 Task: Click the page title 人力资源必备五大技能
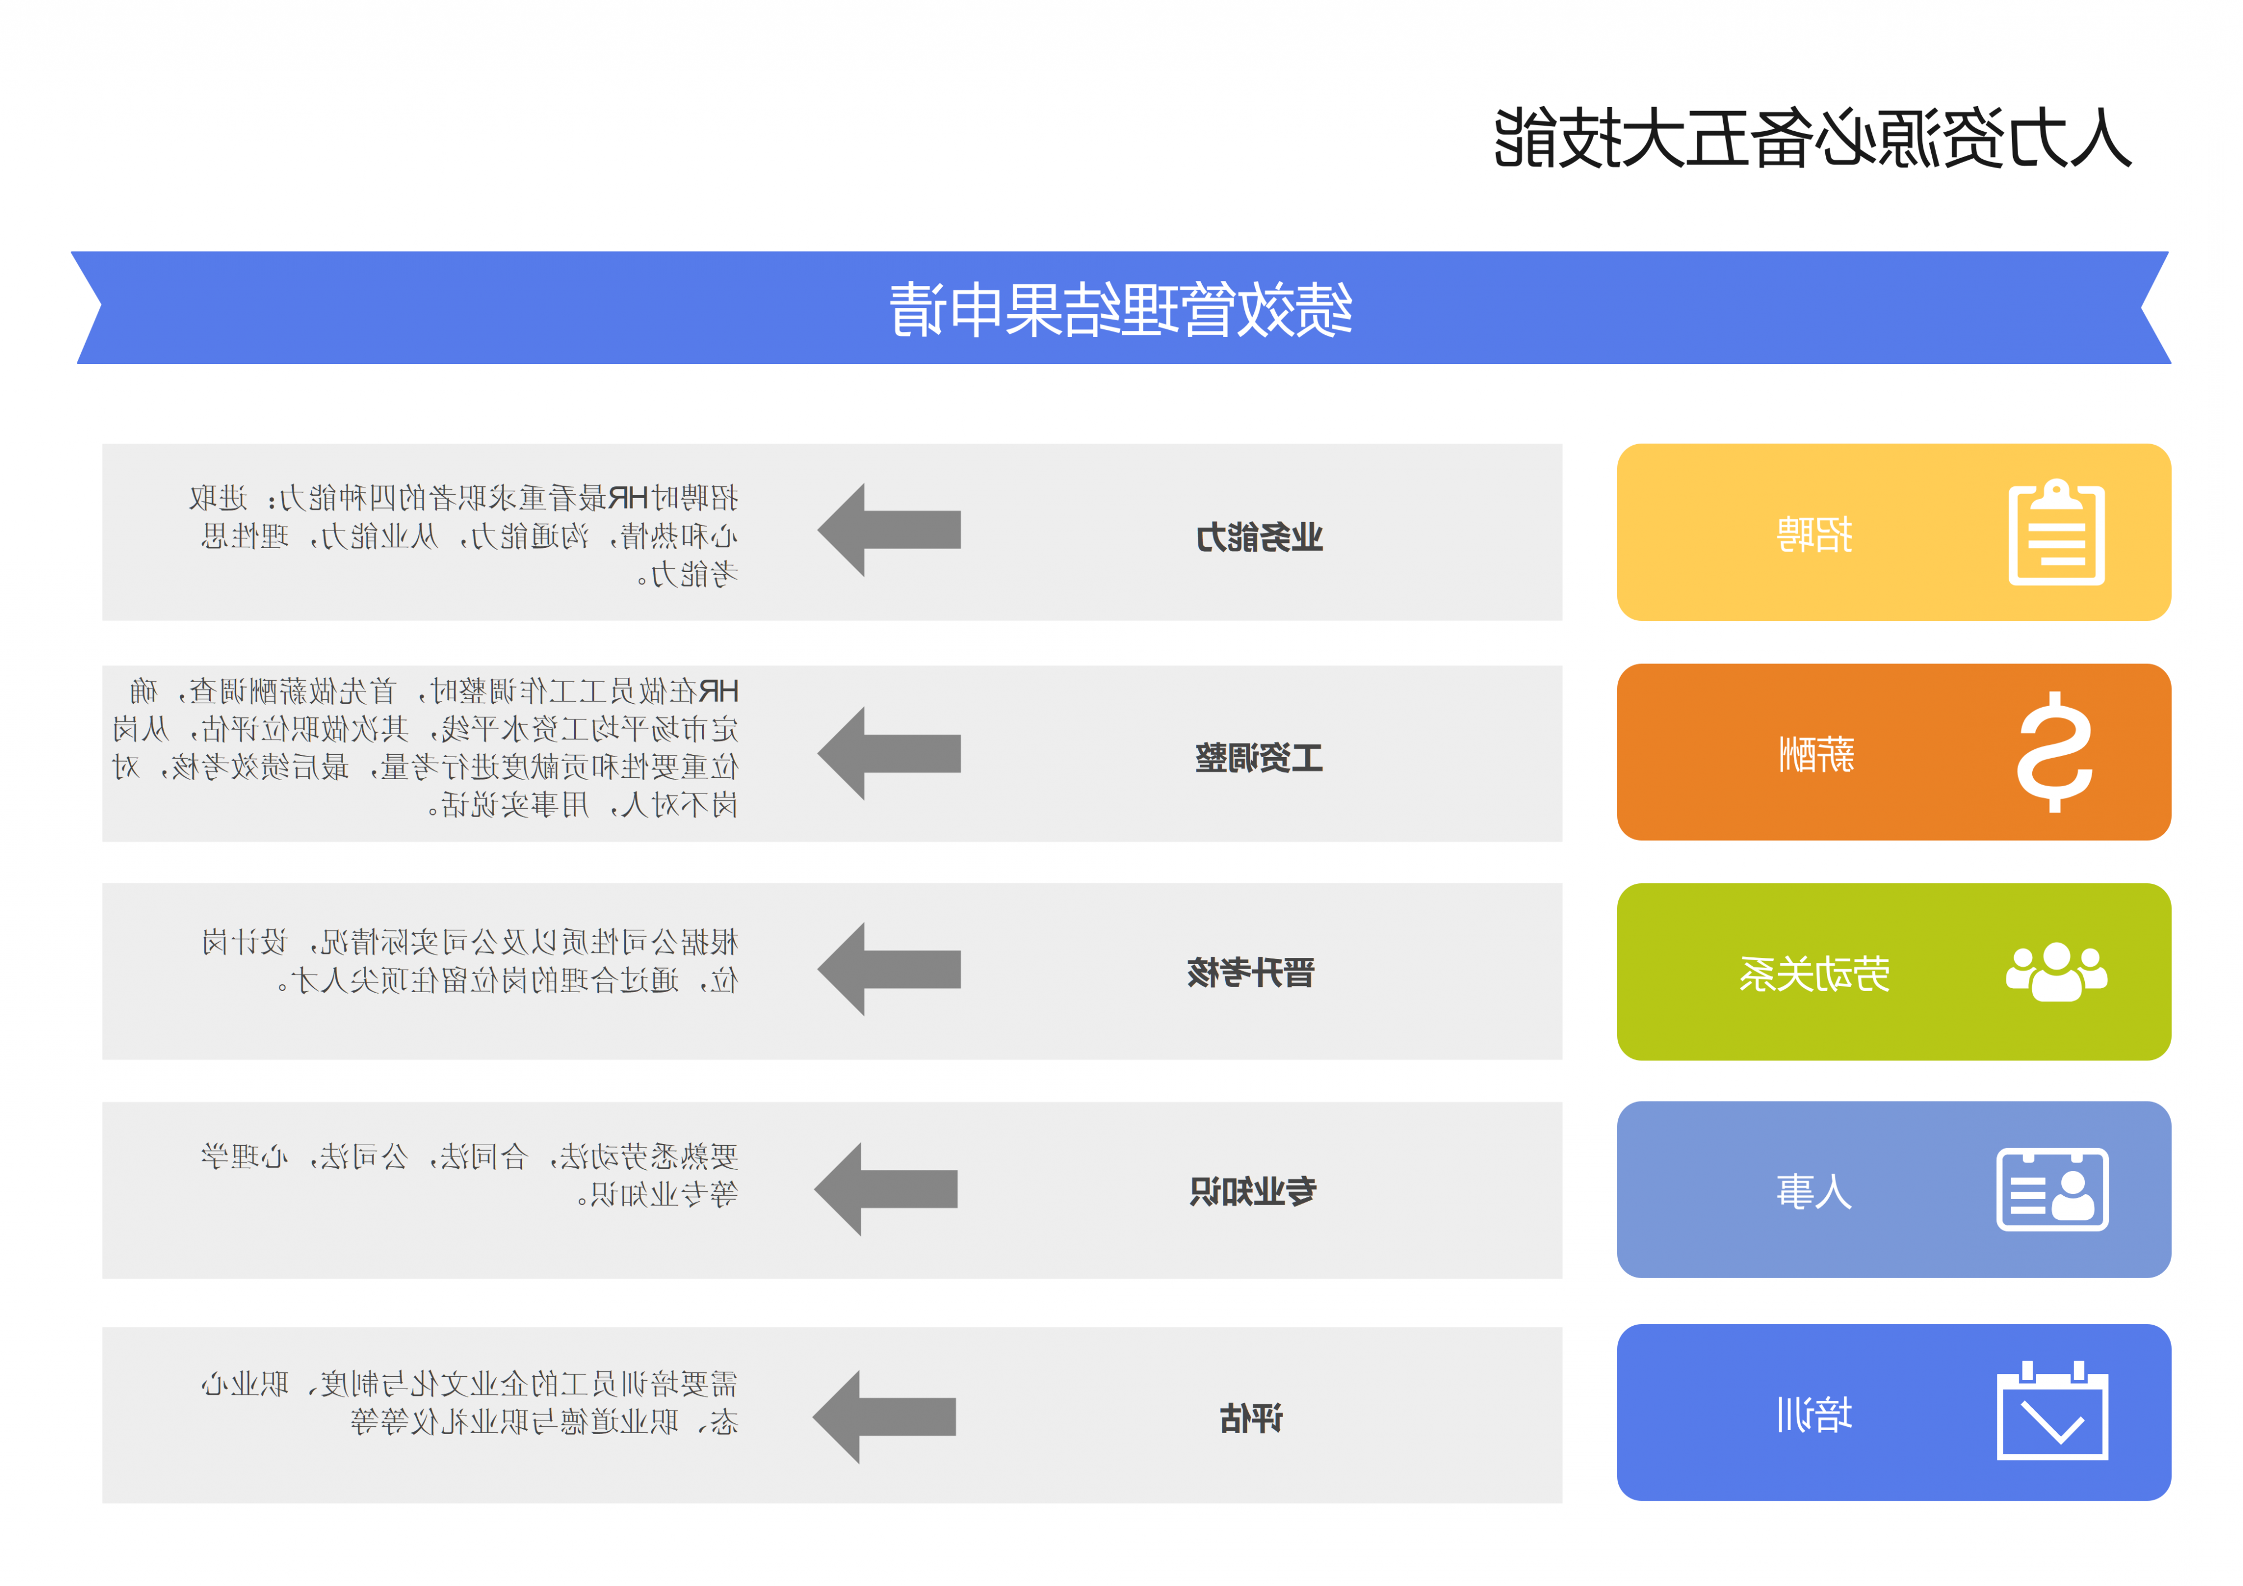[x=1812, y=139]
